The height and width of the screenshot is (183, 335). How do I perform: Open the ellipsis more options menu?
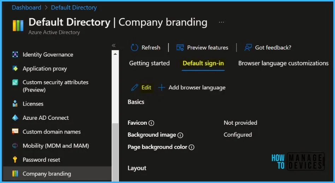point(221,22)
